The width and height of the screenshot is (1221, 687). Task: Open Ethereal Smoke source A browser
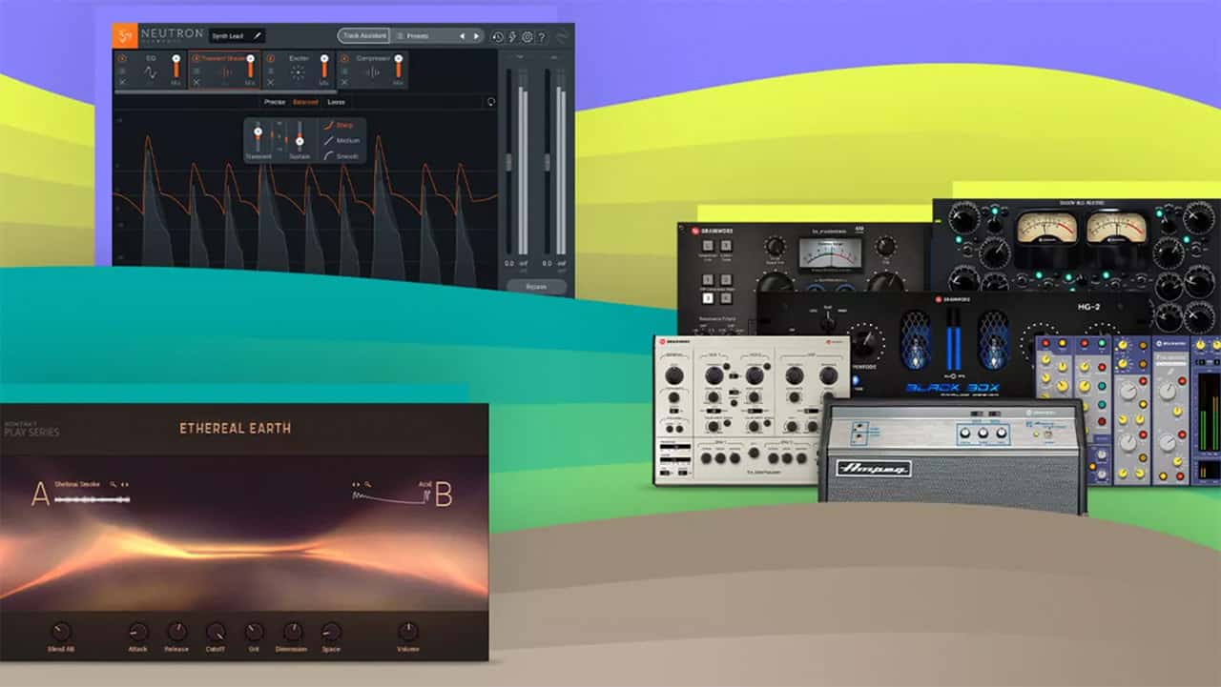pyautogui.click(x=114, y=484)
